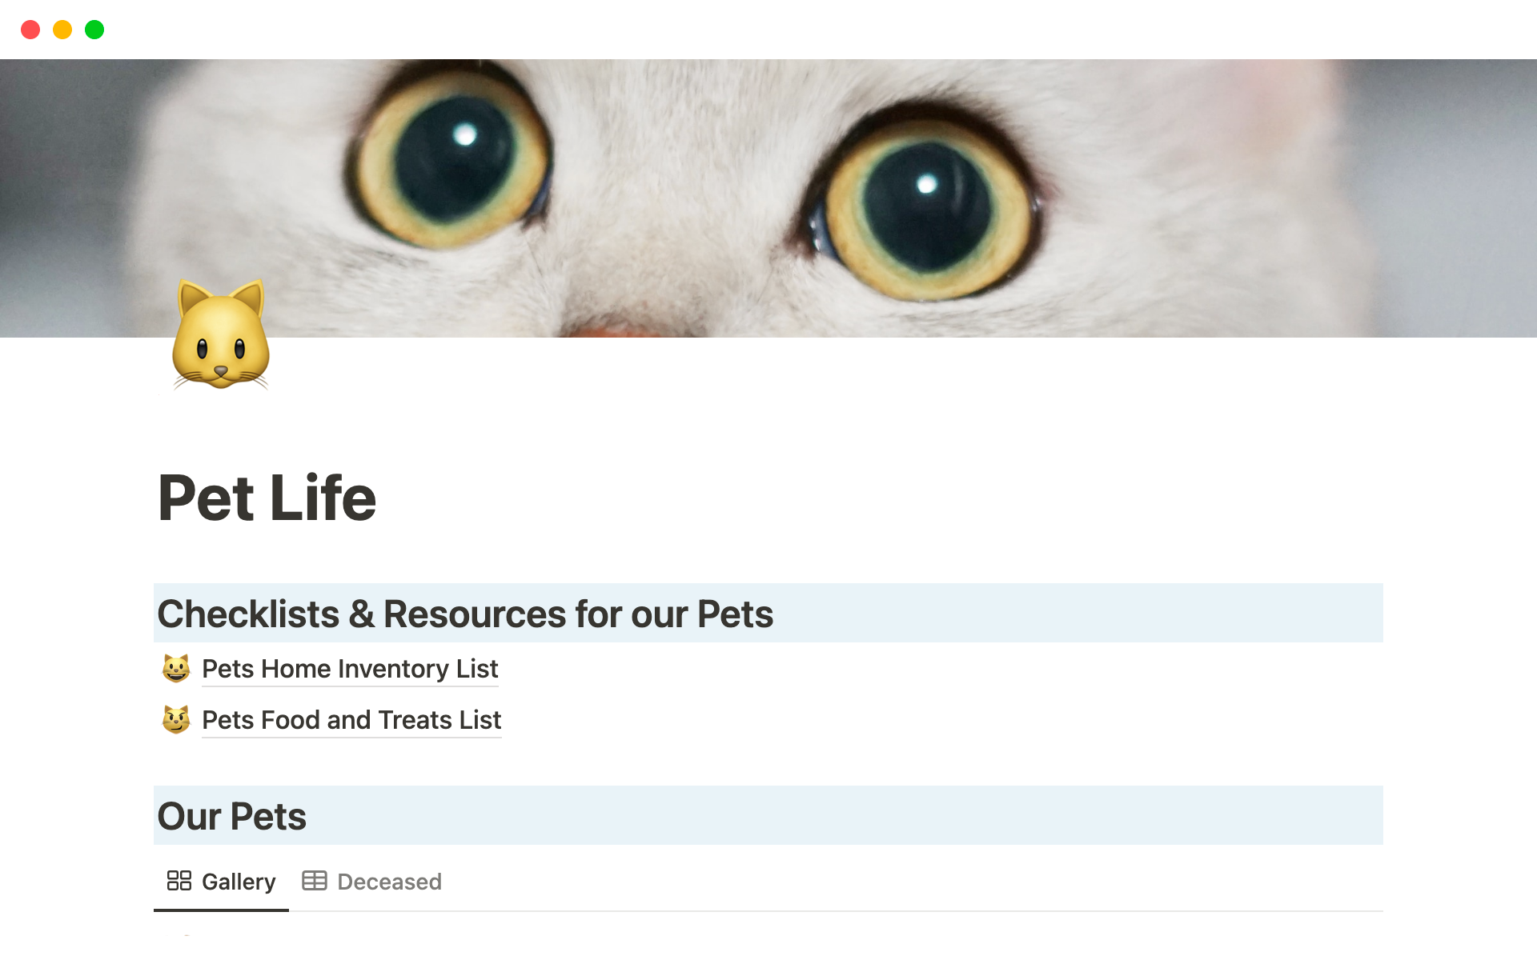Click the Pet Life page title
This screenshot has height=960, width=1537.
[x=267, y=498]
